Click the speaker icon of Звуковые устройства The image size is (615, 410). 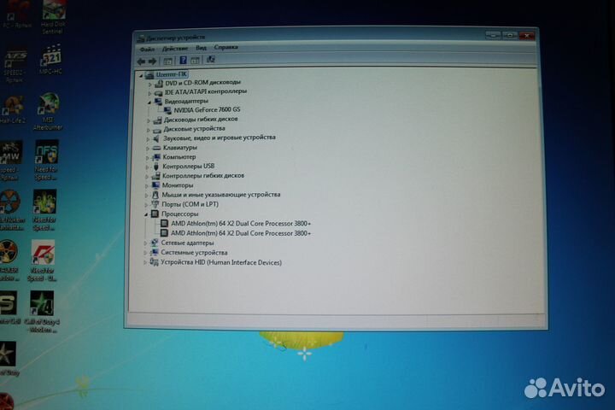pyautogui.click(x=156, y=138)
